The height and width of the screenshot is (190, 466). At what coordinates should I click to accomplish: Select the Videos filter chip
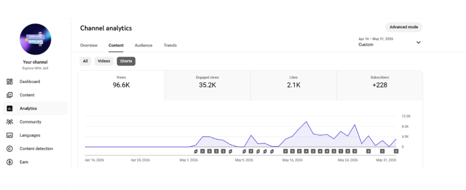click(x=104, y=61)
